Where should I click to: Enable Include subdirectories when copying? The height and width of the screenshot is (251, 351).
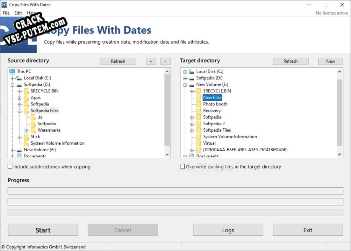click(x=10, y=167)
